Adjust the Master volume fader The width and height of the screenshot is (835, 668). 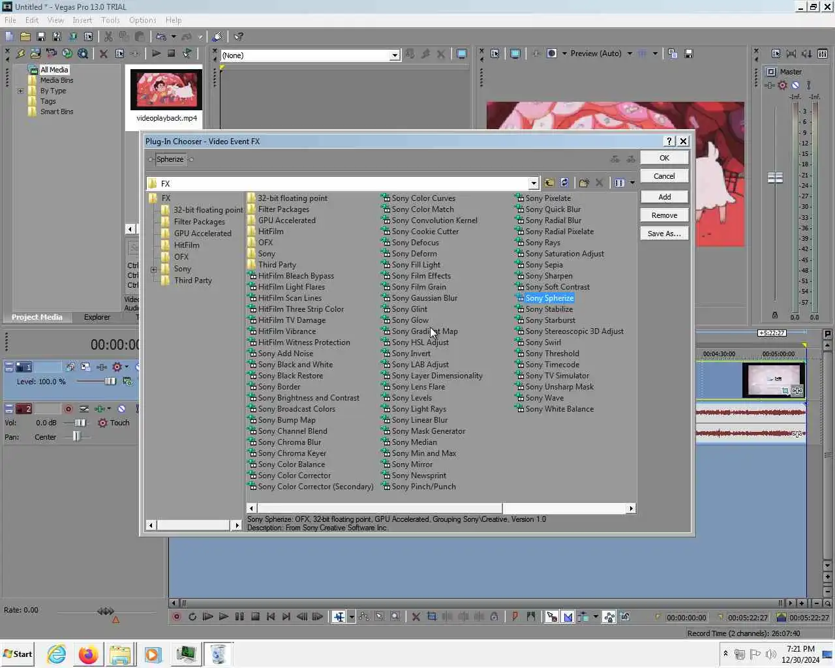(x=775, y=177)
